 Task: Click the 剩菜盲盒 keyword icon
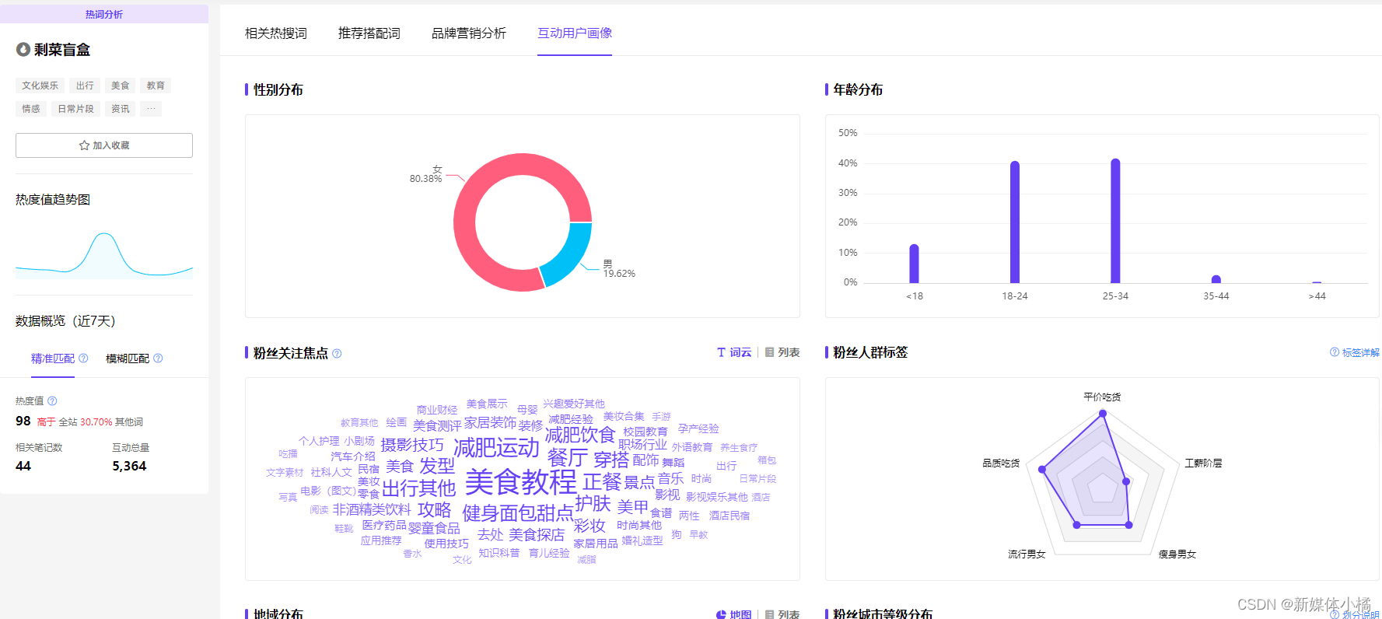point(23,49)
